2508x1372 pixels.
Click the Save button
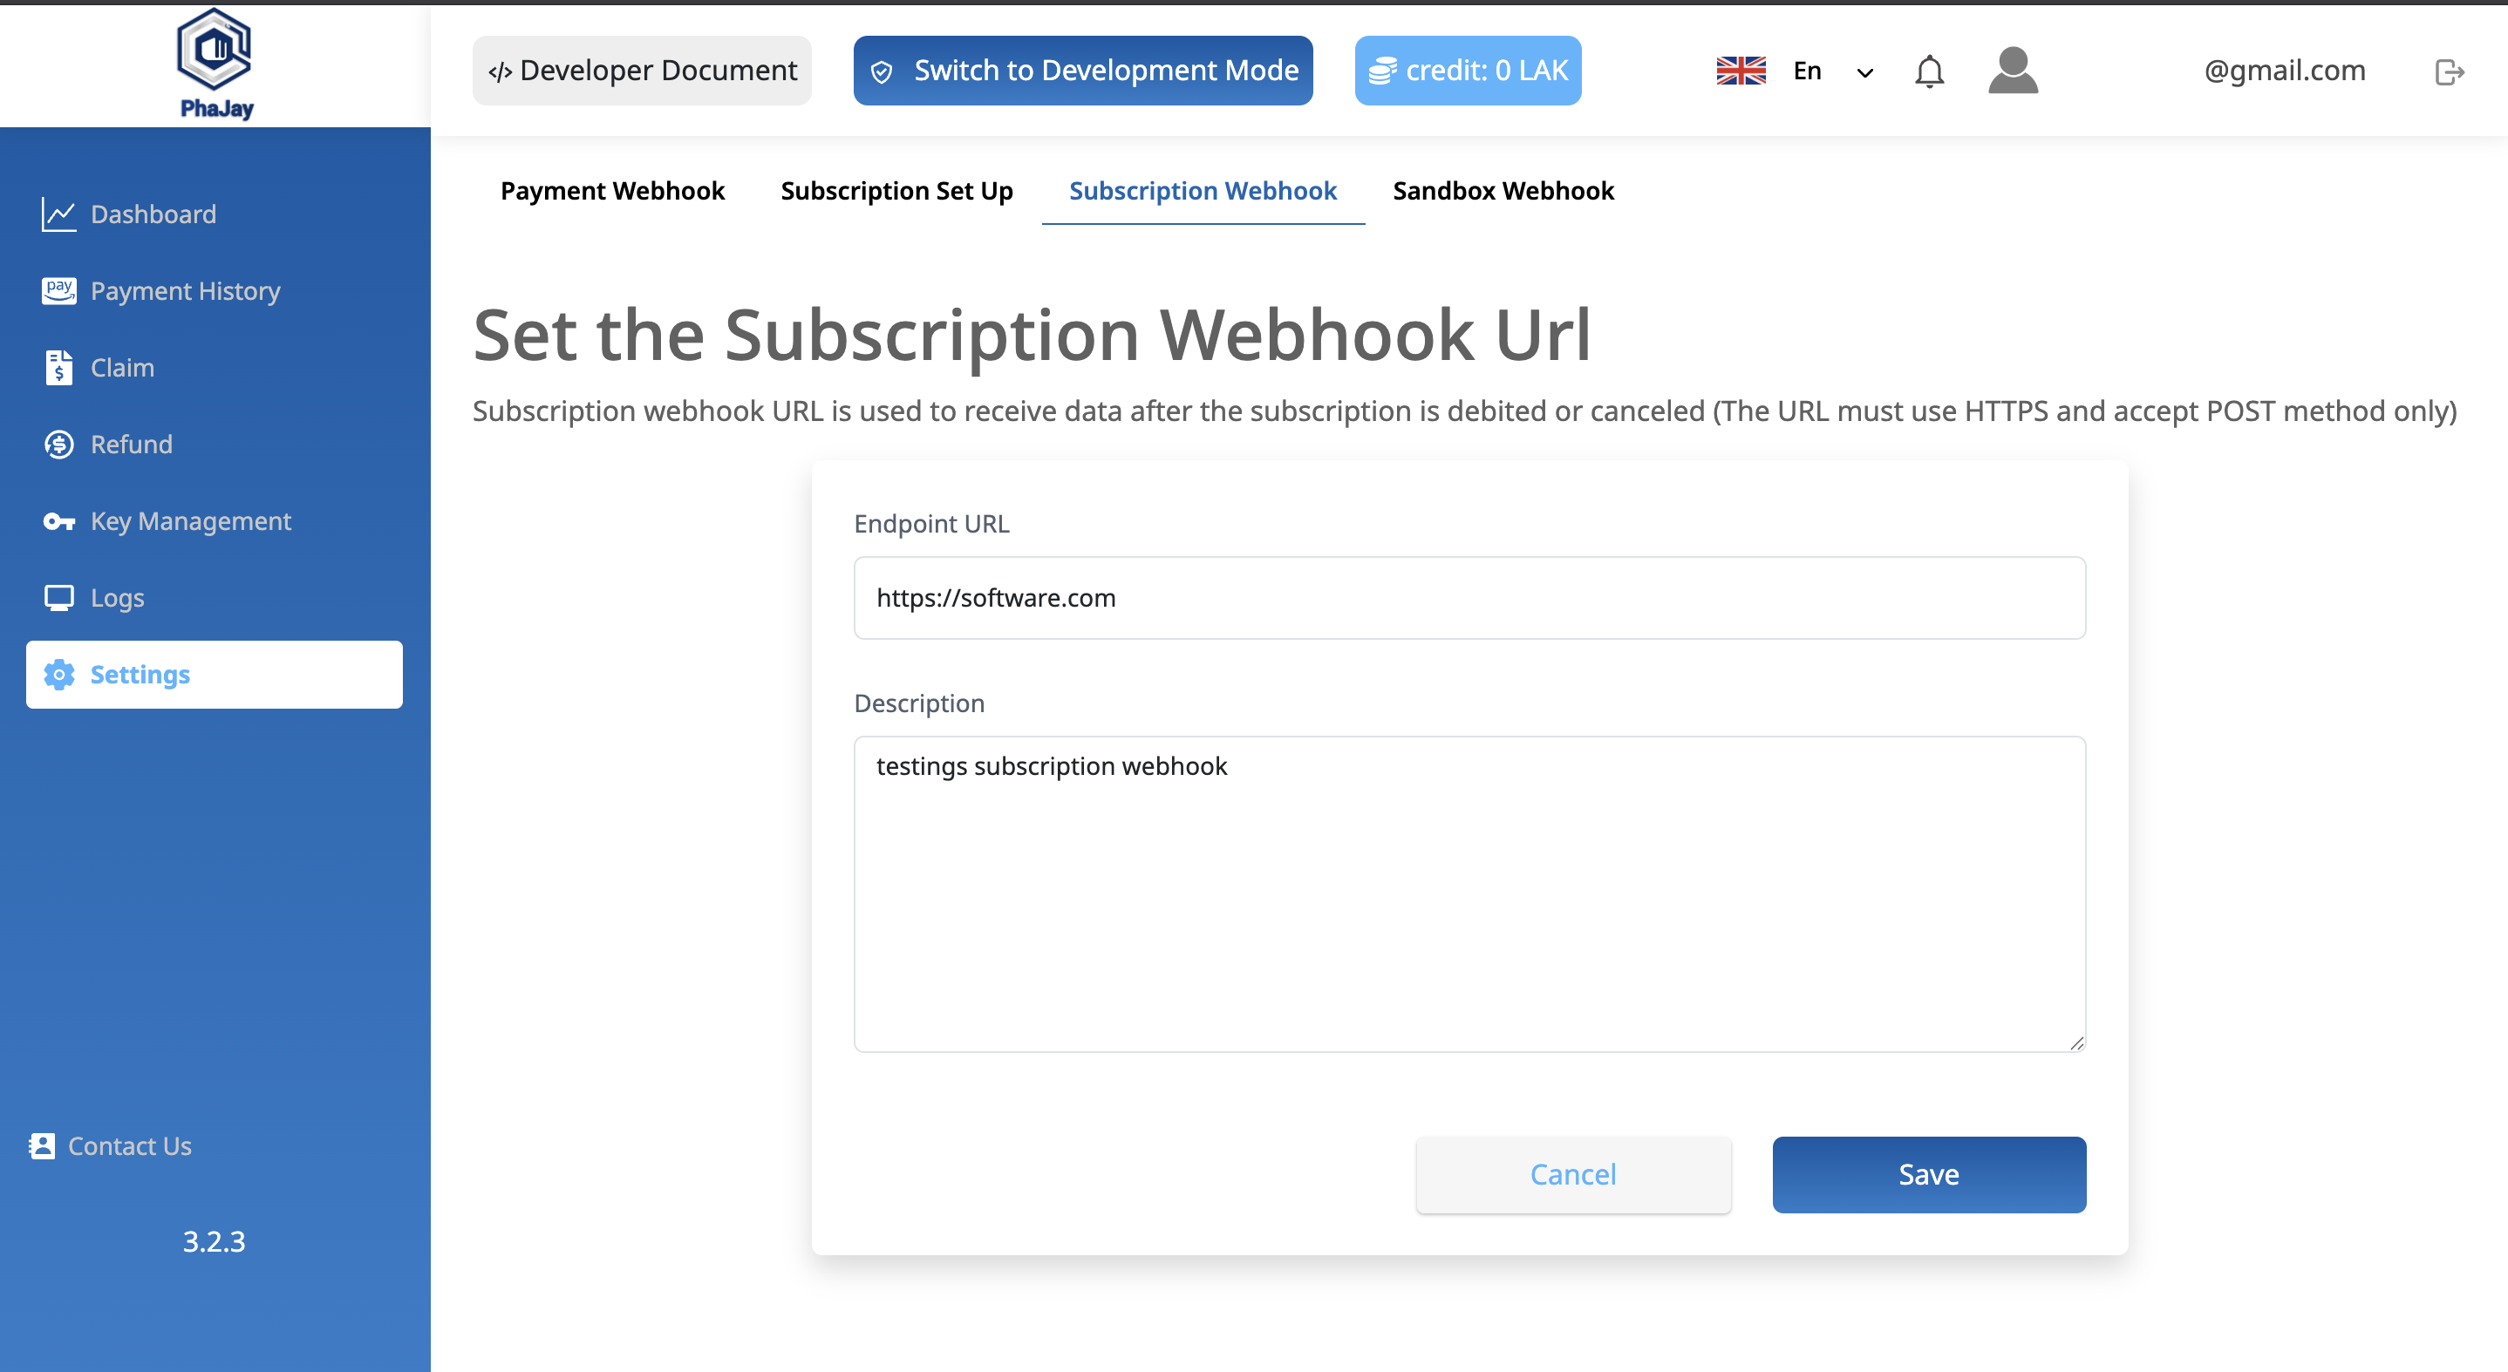click(1928, 1174)
